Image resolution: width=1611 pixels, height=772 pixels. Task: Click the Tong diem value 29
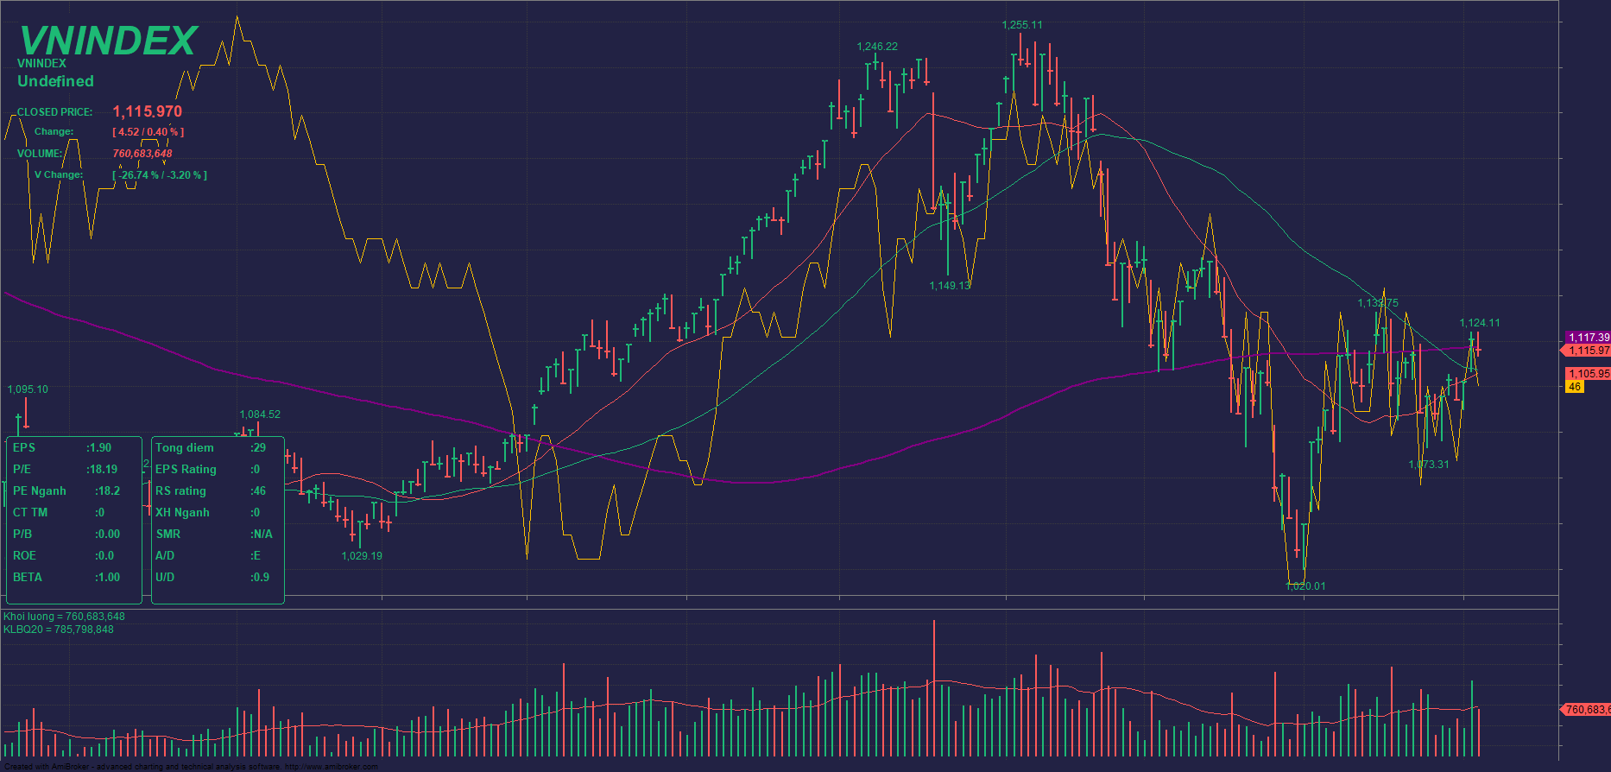[x=258, y=448]
